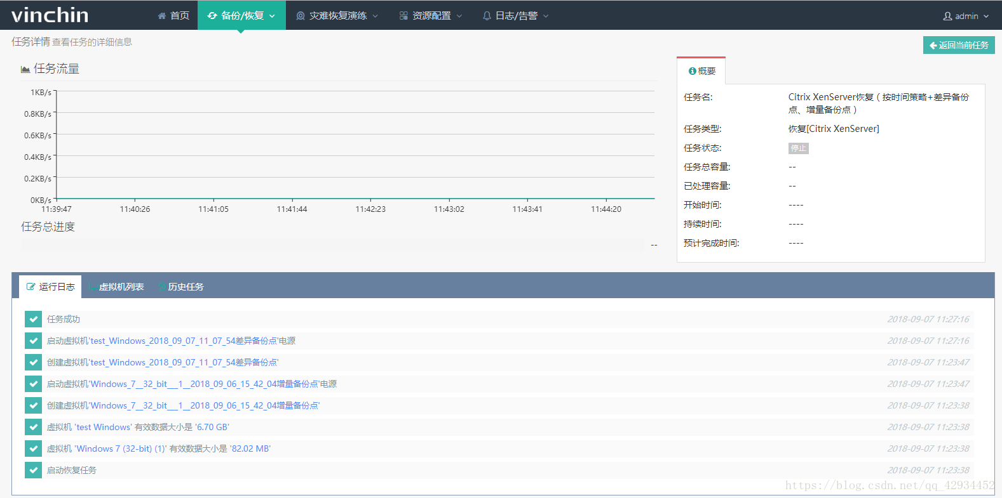
Task: Click the traffic chart plot area
Action: 355,145
